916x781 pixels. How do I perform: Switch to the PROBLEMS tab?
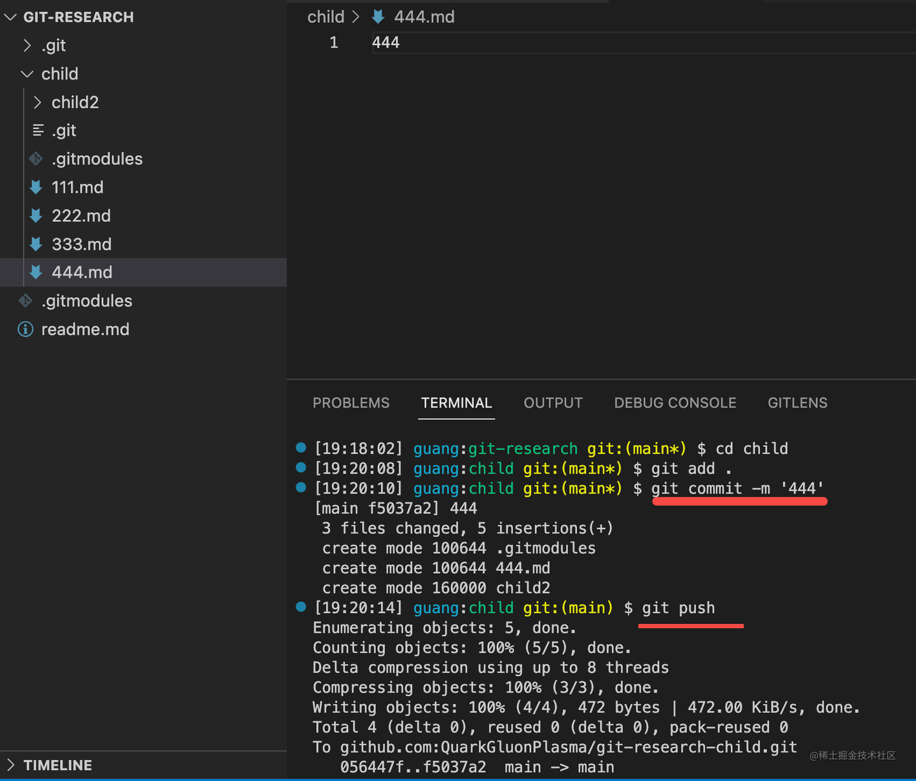(351, 403)
